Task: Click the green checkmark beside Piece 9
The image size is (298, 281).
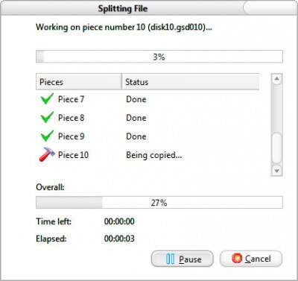Action: click(x=47, y=136)
